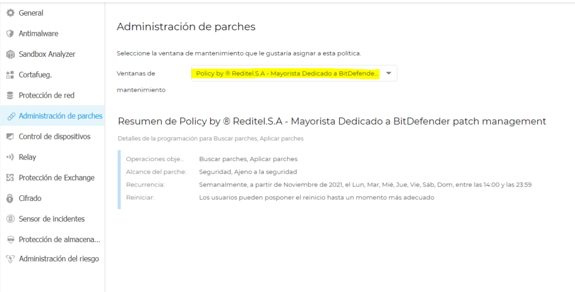Click the Administración del riesgo icon
575x292 pixels.
coord(10,259)
